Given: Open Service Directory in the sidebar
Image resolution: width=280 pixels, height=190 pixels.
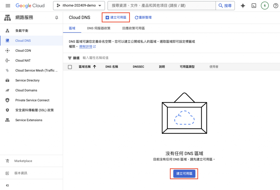Looking at the screenshot, I should click(x=27, y=80).
